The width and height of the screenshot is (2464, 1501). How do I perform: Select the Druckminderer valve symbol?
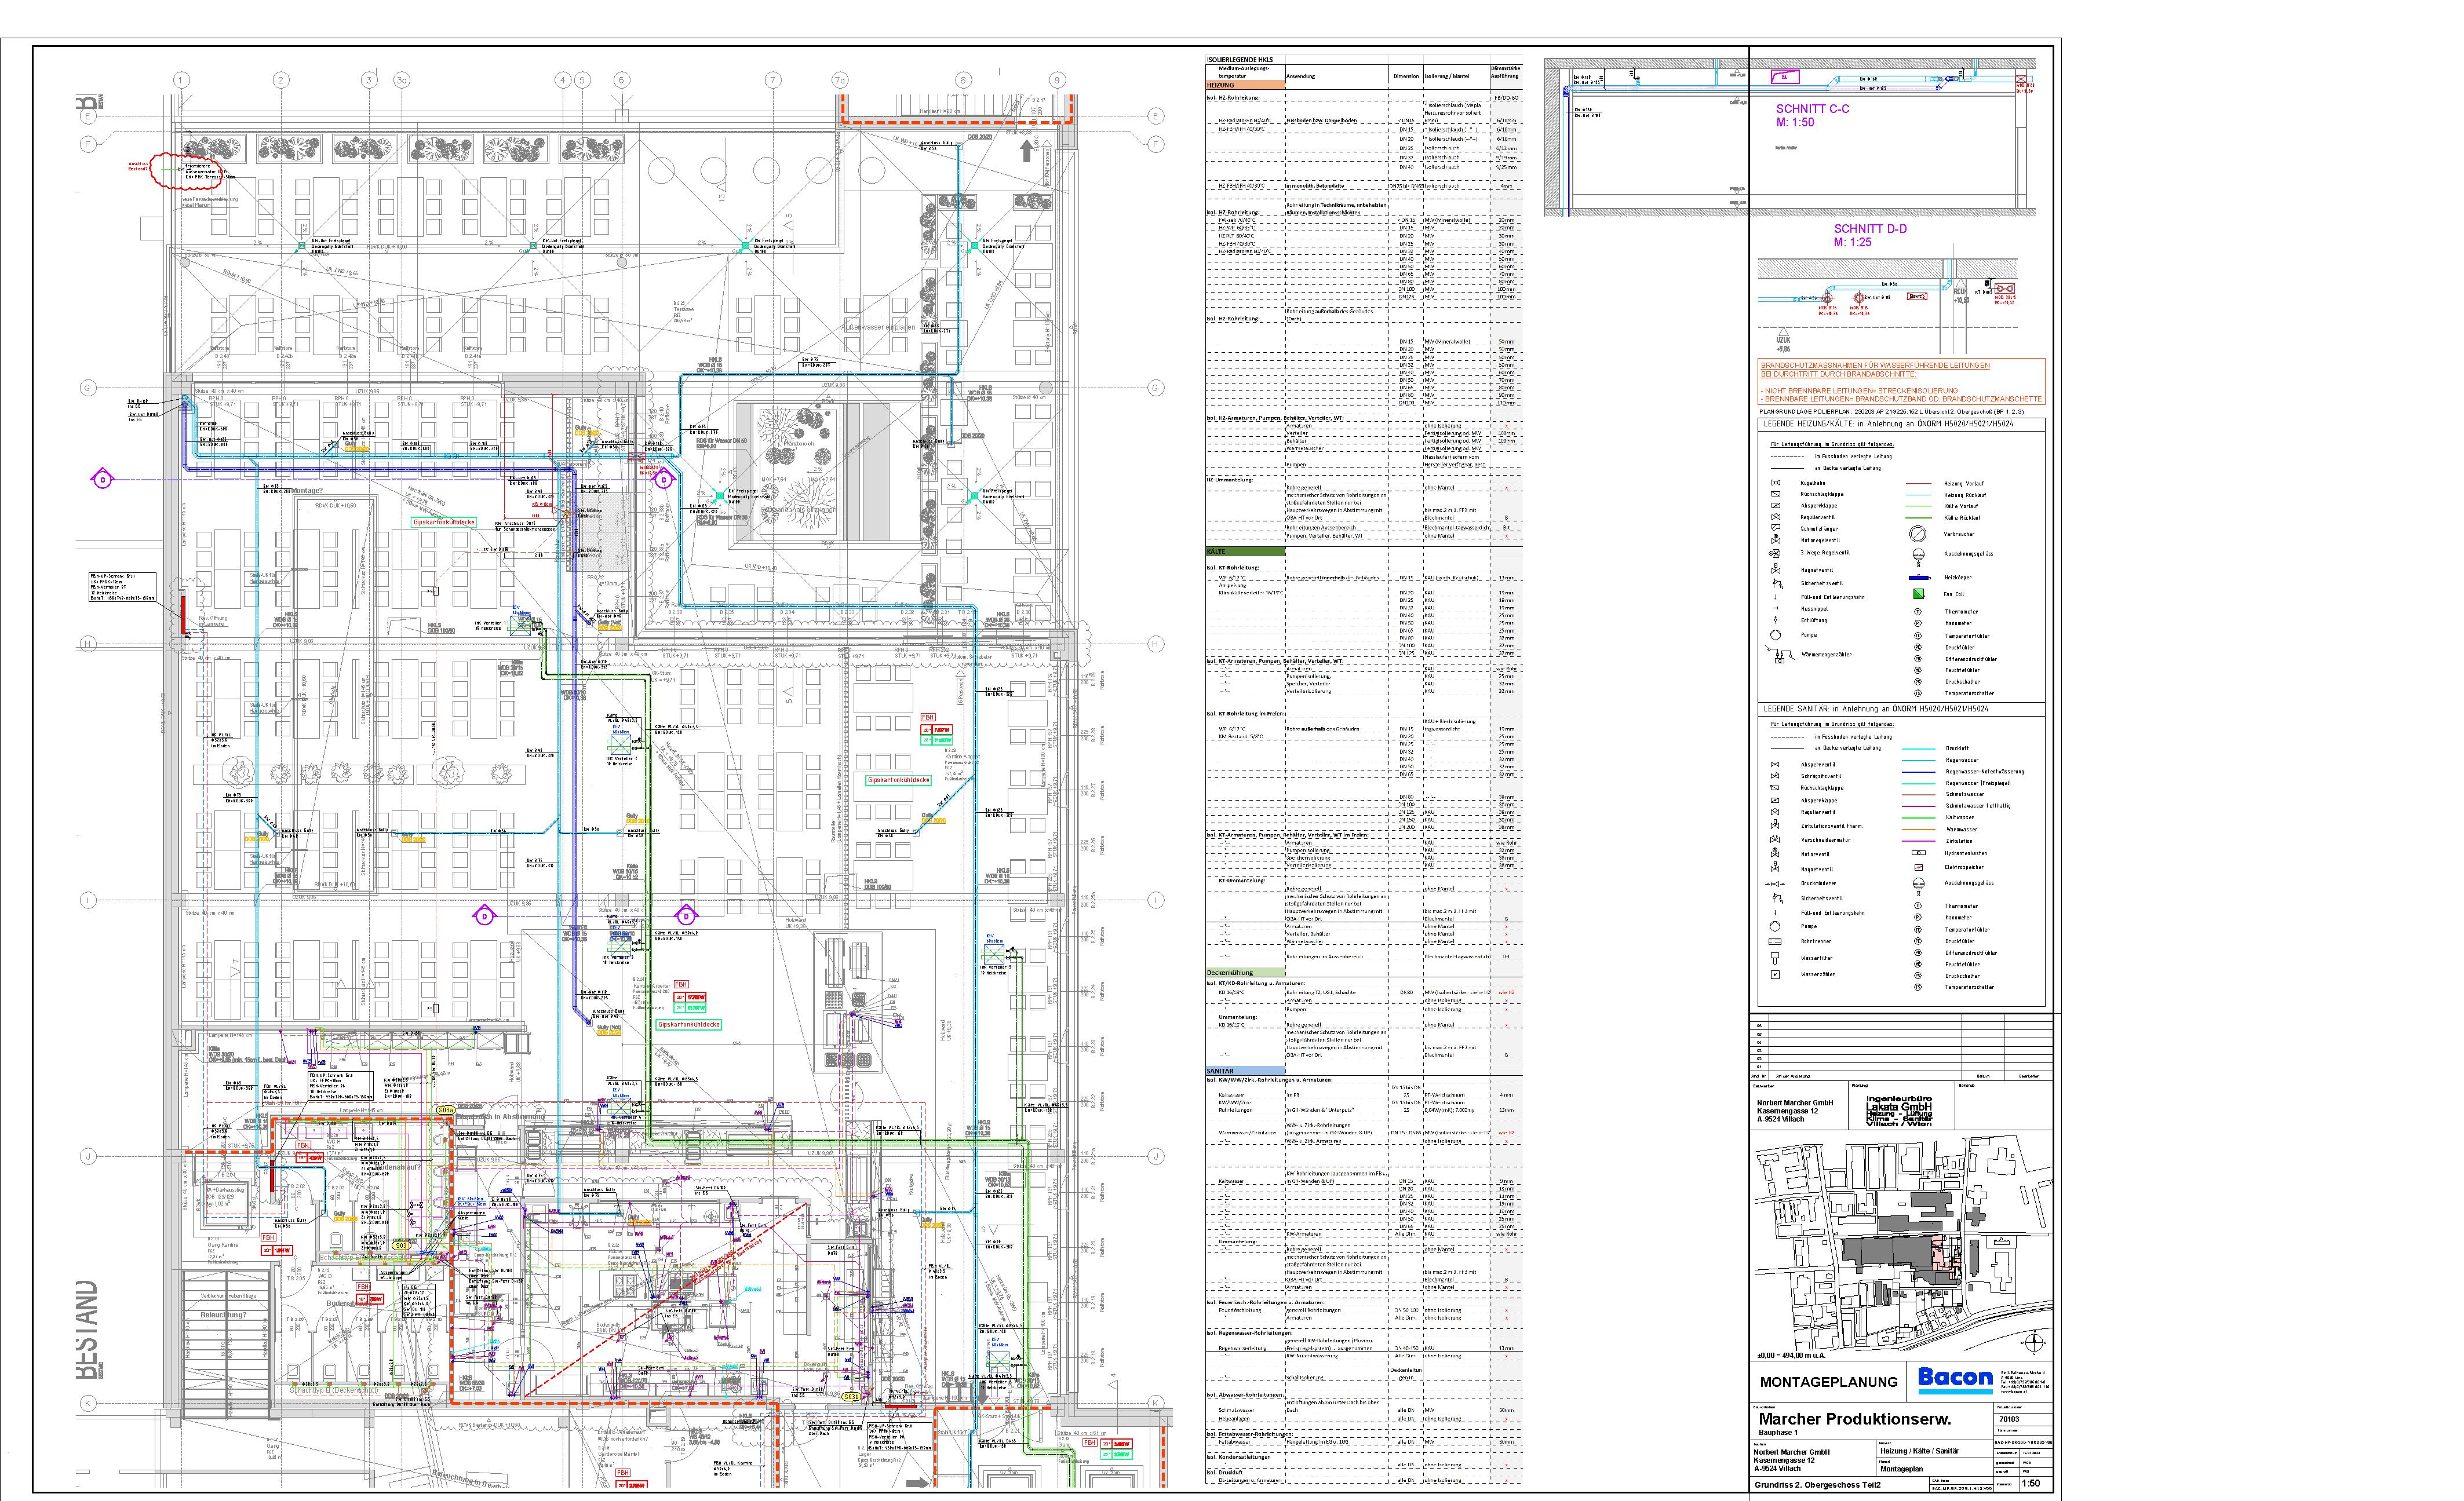click(1775, 884)
